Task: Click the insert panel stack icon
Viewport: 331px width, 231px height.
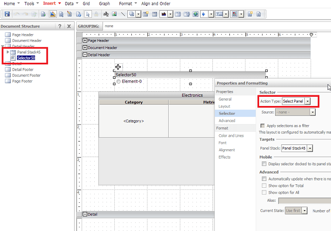Action: click(178, 14)
